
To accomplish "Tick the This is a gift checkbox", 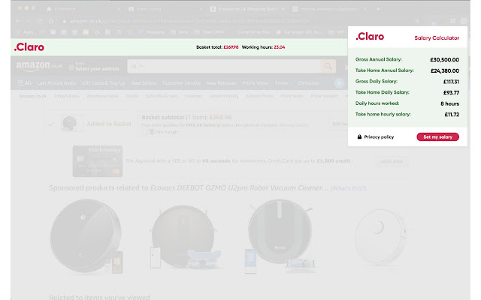I will [x=147, y=132].
